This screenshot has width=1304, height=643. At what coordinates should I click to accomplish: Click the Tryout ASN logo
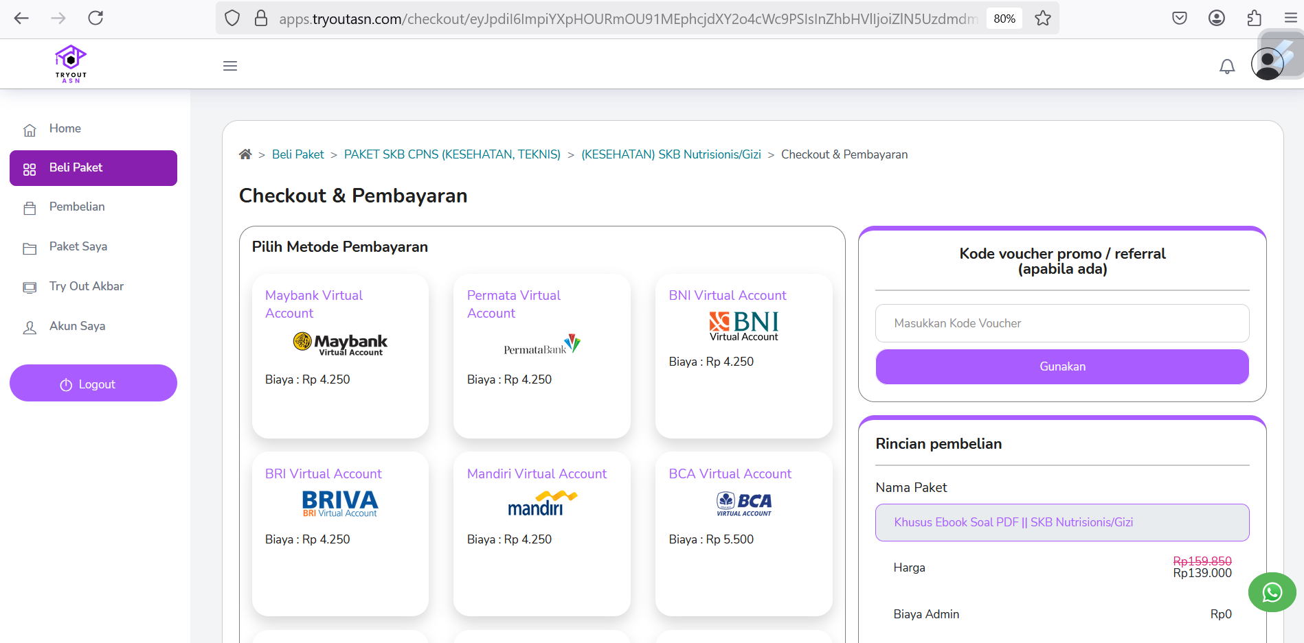click(x=71, y=64)
